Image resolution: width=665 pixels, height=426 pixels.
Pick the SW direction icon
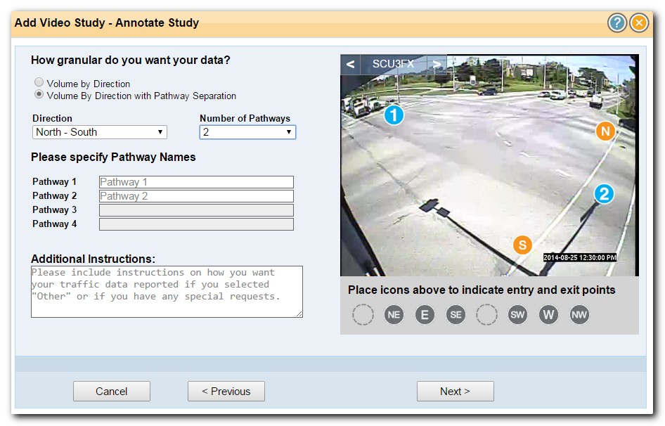517,315
